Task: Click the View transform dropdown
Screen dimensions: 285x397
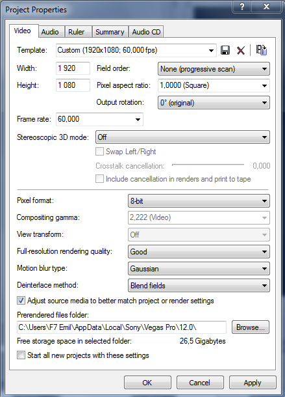Action: point(199,235)
